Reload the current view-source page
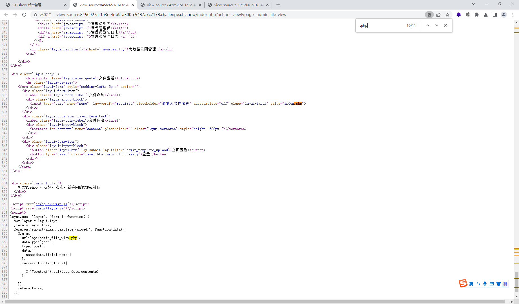Screen dimensions: 519x304 pos(24,15)
